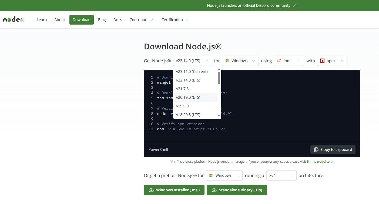Select v18.20.8 (LTS) from version list
The width and height of the screenshot is (379, 204).
[195, 115]
